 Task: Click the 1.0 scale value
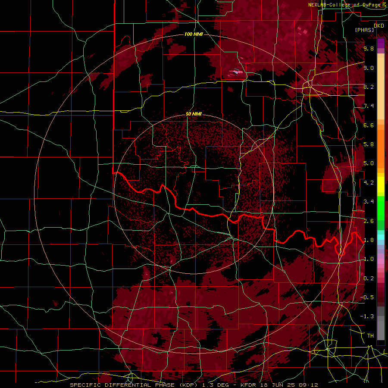[369, 259]
